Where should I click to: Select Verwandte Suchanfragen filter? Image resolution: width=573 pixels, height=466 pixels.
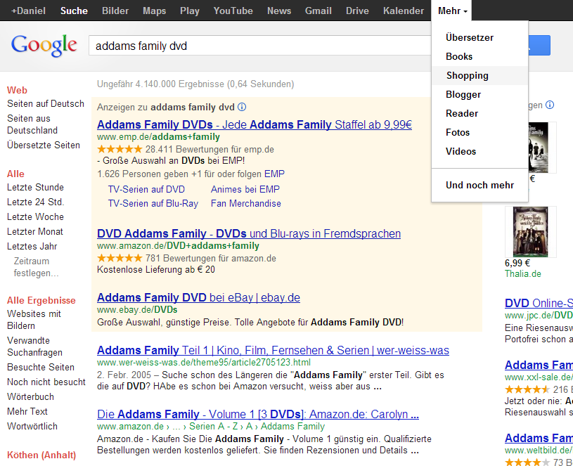[34, 347]
